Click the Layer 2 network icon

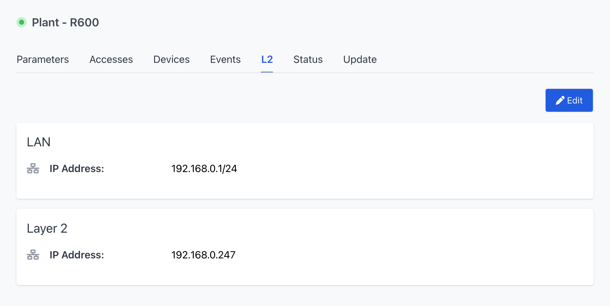(33, 255)
